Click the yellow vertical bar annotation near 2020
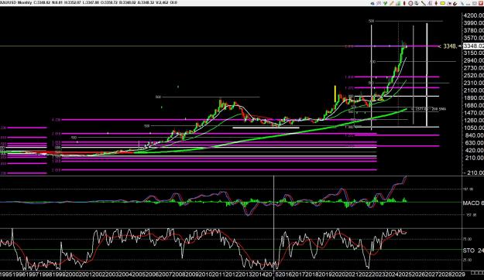 (335, 94)
